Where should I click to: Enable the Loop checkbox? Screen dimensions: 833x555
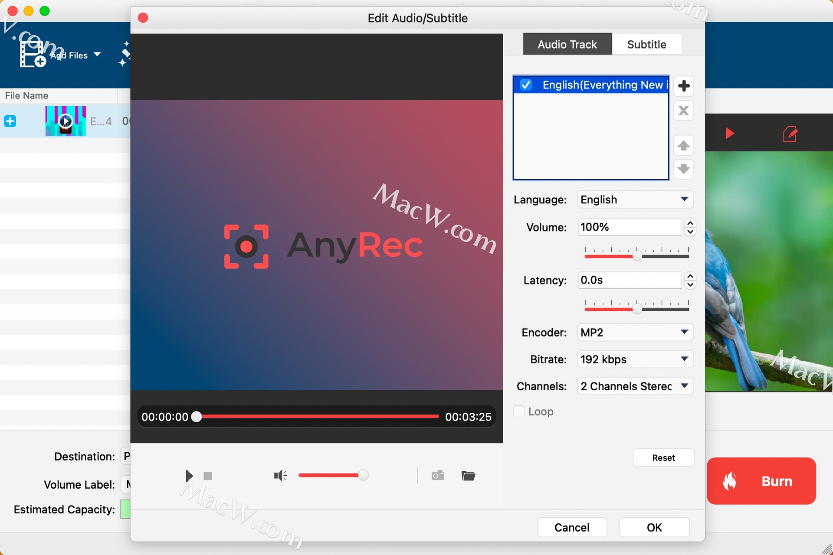(x=519, y=411)
